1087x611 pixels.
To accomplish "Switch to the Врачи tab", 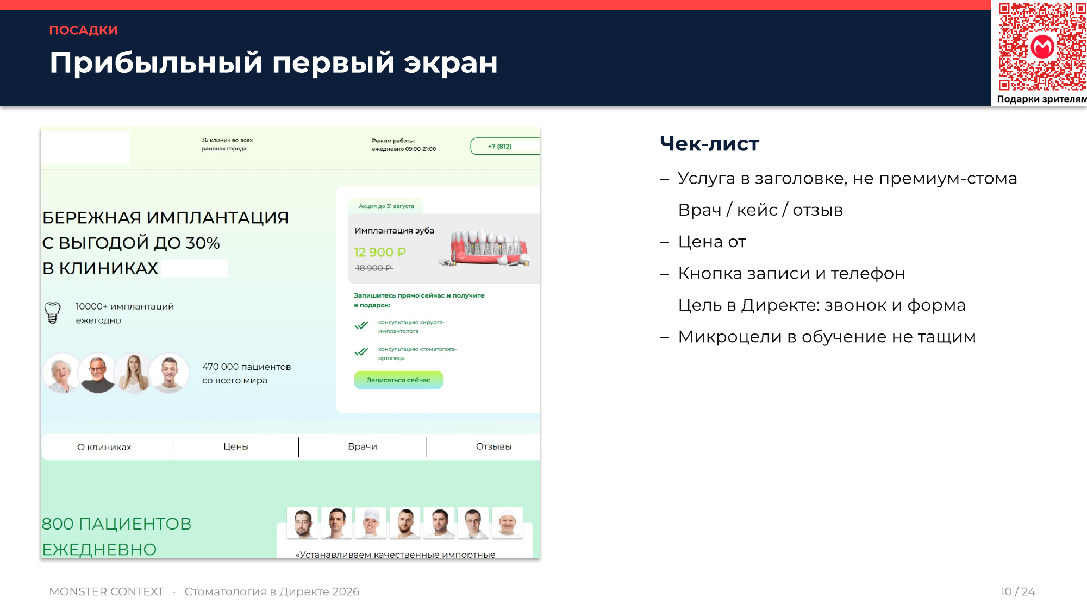I will pyautogui.click(x=363, y=446).
